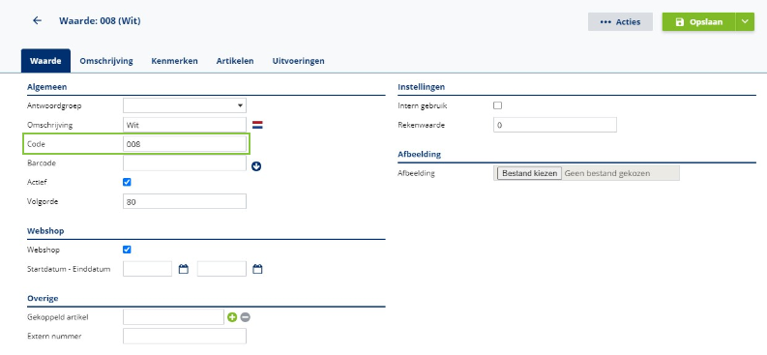
Task: Expand the Antwoordgroep dropdown
Action: click(185, 105)
